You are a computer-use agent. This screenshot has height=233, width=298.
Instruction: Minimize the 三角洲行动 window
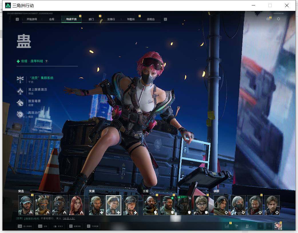253,5
